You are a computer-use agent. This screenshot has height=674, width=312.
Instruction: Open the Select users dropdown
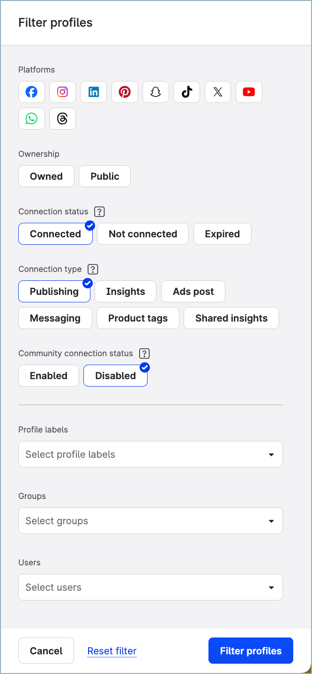[x=150, y=587]
